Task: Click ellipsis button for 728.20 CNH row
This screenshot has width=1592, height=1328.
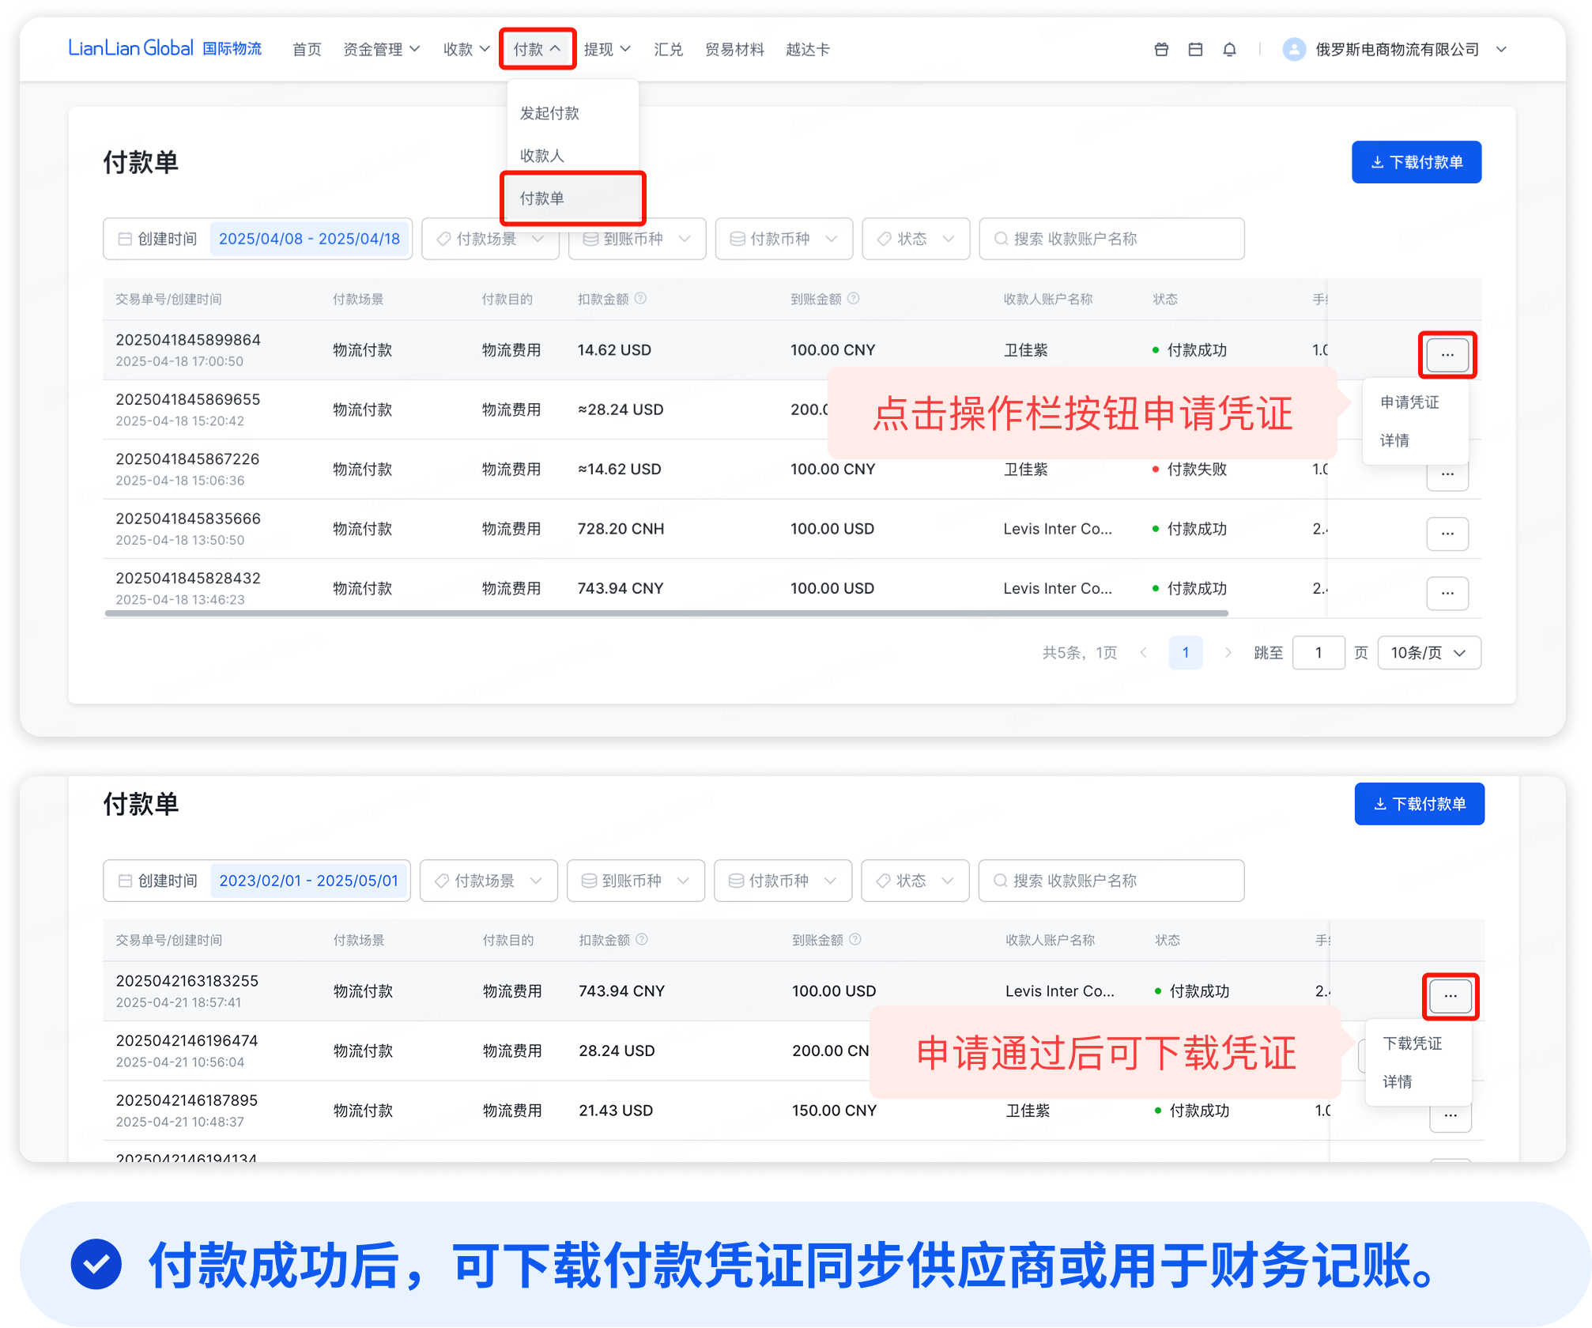Action: tap(1447, 534)
